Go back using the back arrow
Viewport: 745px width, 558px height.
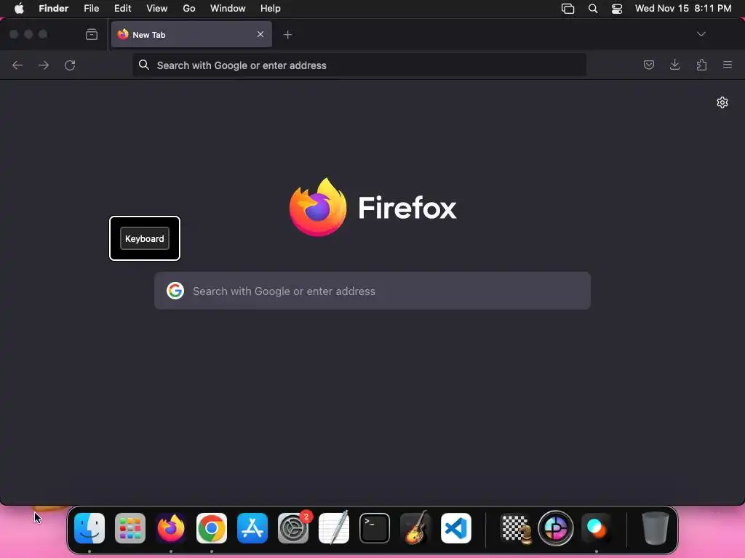[x=17, y=65]
